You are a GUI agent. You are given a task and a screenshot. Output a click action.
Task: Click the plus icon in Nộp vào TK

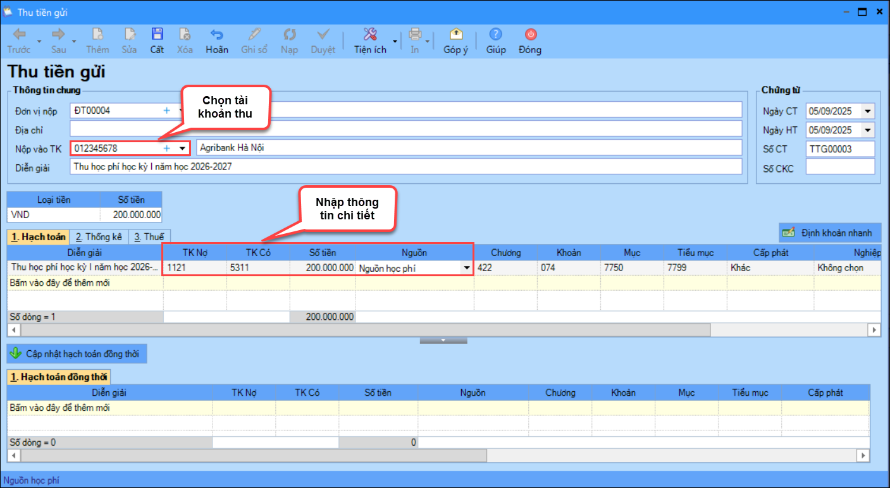[167, 148]
